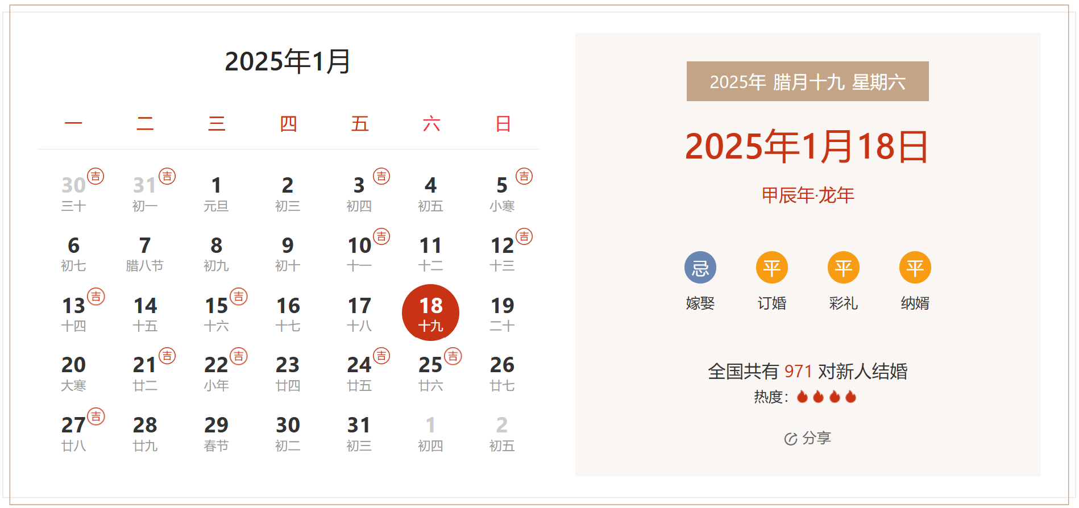1079x508 pixels.
Task: Select January 23 廿四 date cell
Action: (x=288, y=373)
